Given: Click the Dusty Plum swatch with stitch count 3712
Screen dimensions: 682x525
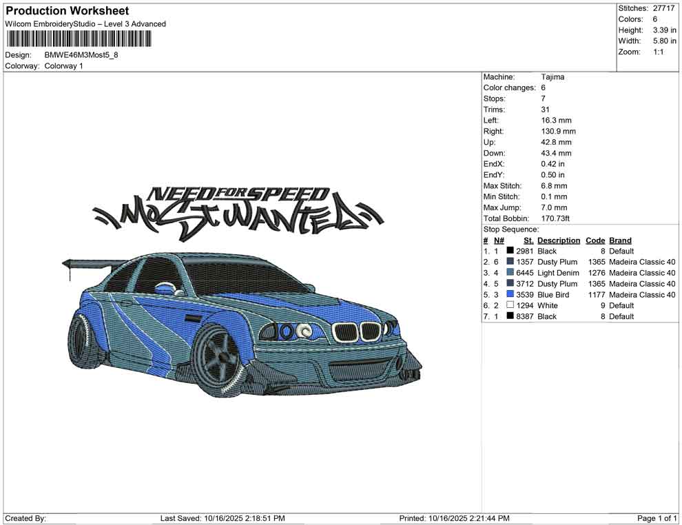Looking at the screenshot, I should (x=510, y=283).
